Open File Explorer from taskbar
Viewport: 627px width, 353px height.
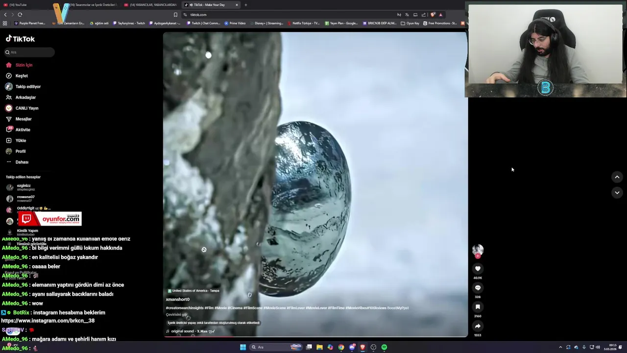coord(319,347)
